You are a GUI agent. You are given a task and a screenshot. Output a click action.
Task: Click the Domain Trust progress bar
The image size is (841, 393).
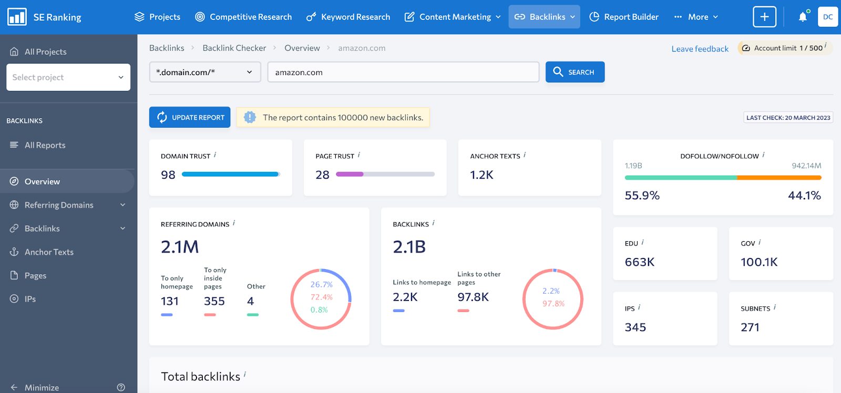(231, 174)
